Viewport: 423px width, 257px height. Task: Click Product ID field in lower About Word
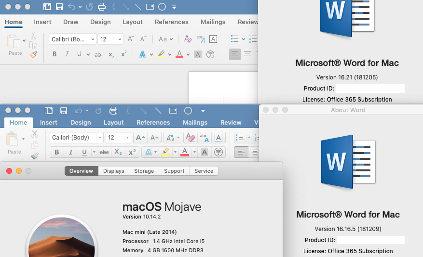point(370,240)
